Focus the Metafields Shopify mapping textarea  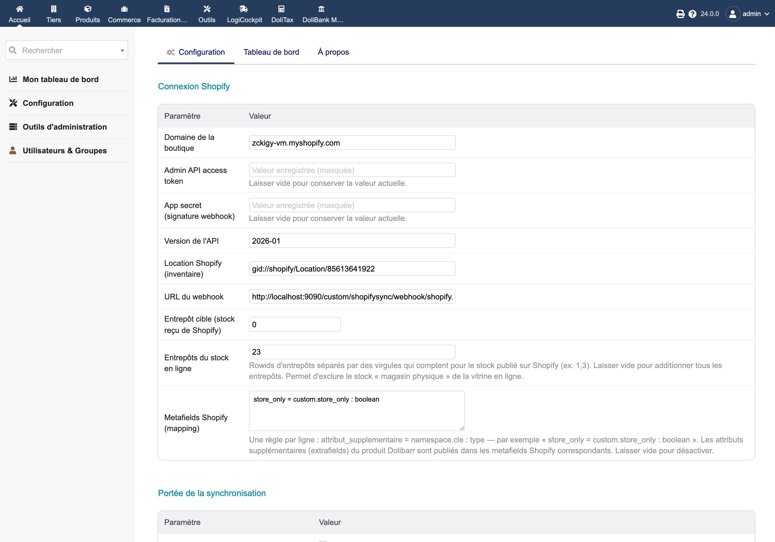pyautogui.click(x=357, y=411)
